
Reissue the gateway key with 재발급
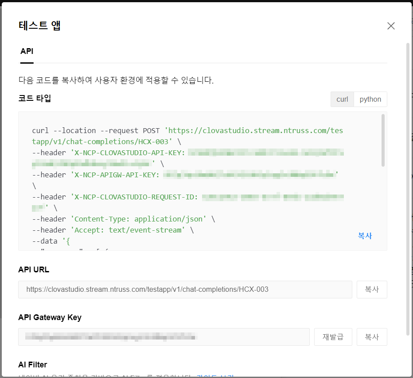pos(333,337)
